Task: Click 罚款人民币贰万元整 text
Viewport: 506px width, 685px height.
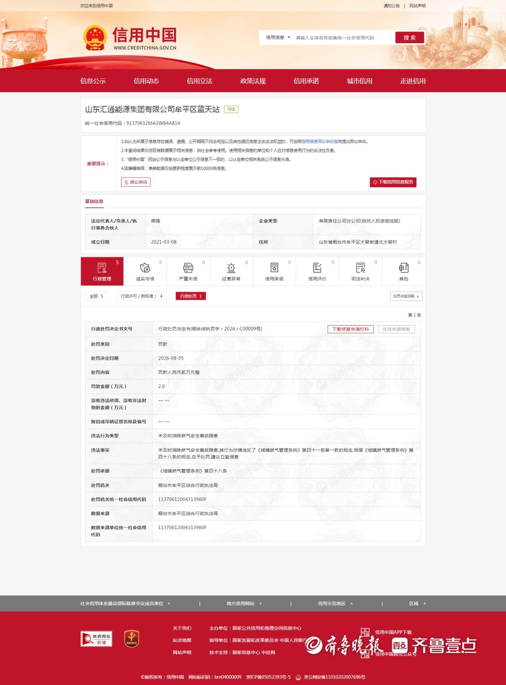Action: 179,372
